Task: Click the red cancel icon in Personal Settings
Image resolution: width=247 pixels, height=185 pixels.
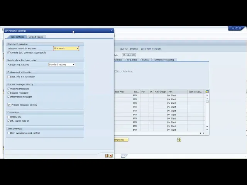Action: pyautogui.click(x=111, y=156)
